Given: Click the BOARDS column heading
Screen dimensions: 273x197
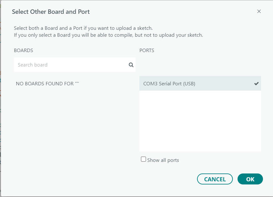Looking at the screenshot, I should coord(24,50).
